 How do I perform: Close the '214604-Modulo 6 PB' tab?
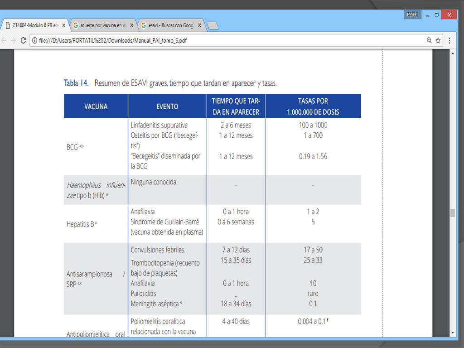(63, 25)
